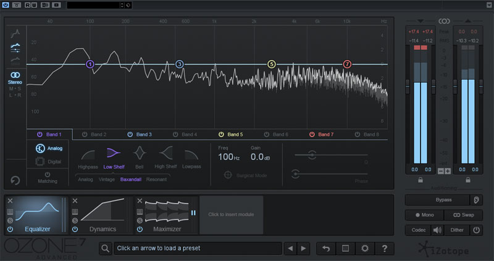Select EQ node 3 on the graph
This screenshot has height=261, width=494.
(179, 64)
